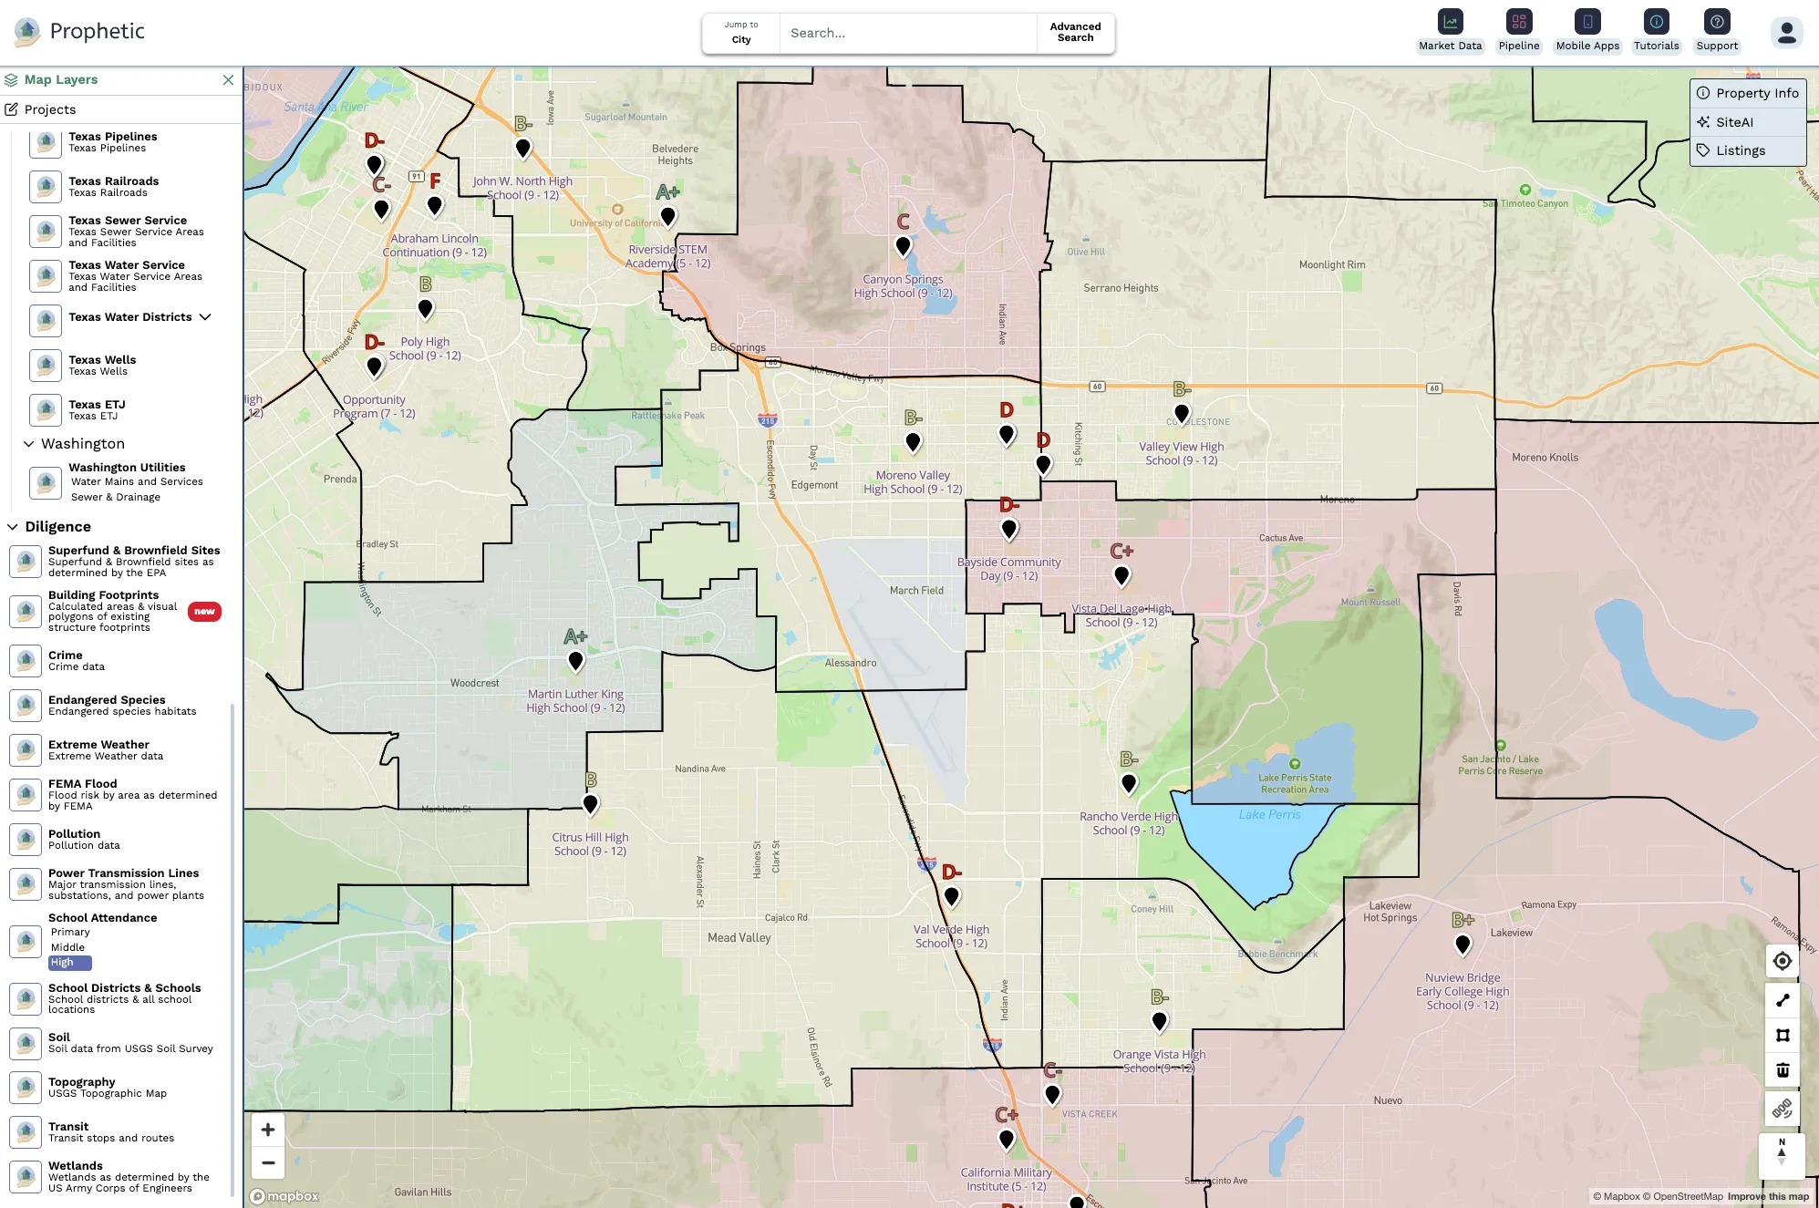
Task: Select the line measure drawing tool
Action: point(1782,1000)
